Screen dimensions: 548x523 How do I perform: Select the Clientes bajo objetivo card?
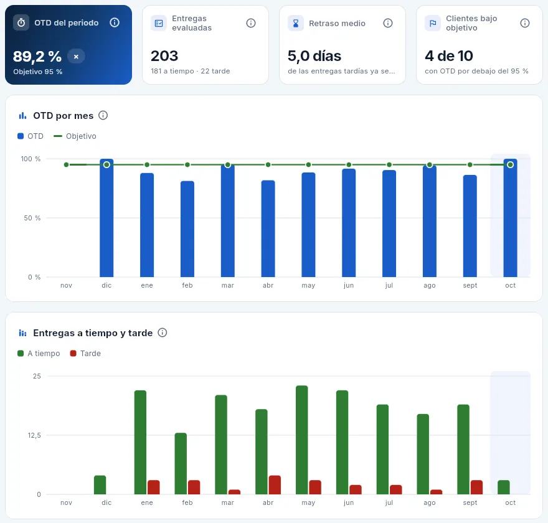pos(479,45)
